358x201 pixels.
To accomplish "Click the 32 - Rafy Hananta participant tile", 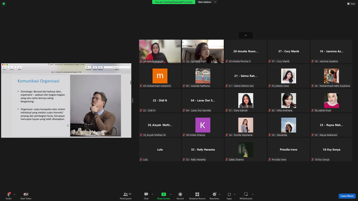I will (x=202, y=150).
